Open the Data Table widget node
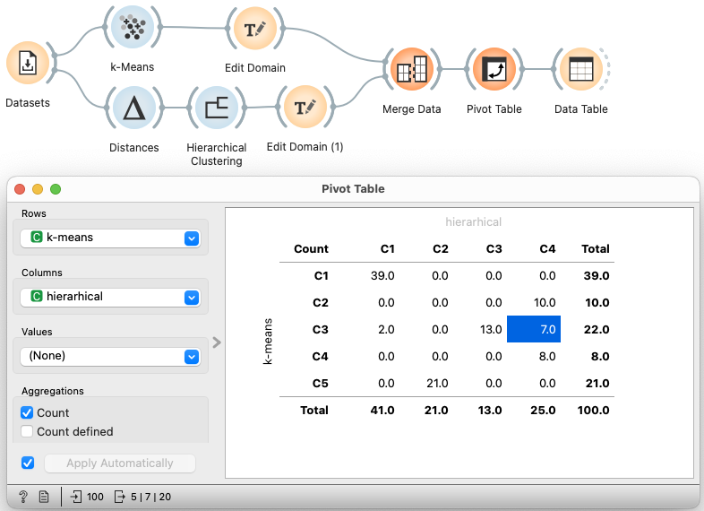 tap(581, 69)
